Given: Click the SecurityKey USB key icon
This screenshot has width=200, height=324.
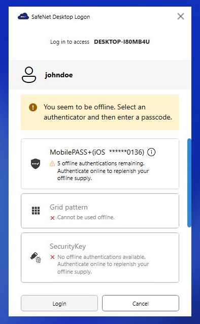Looking at the screenshot, I should tap(36, 257).
